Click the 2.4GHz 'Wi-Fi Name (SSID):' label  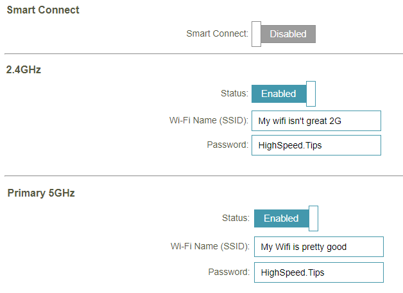point(209,120)
